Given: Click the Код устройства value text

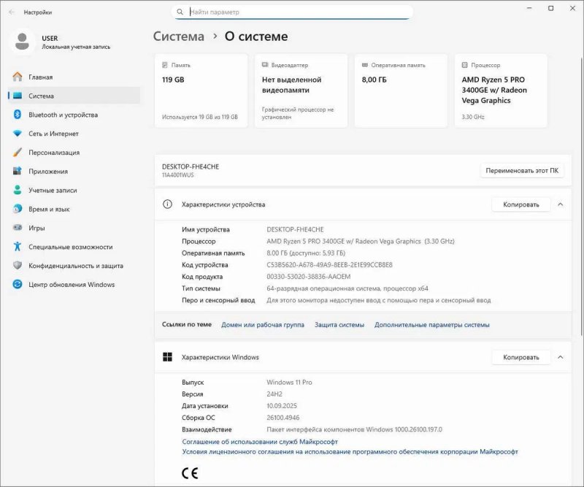Looking at the screenshot, I should (330, 265).
